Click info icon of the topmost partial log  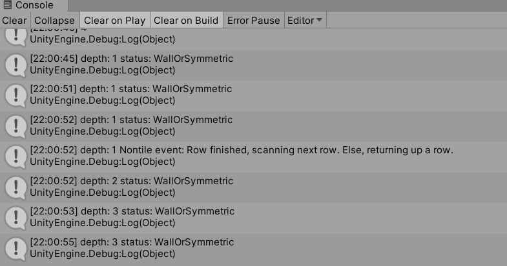pos(16,37)
